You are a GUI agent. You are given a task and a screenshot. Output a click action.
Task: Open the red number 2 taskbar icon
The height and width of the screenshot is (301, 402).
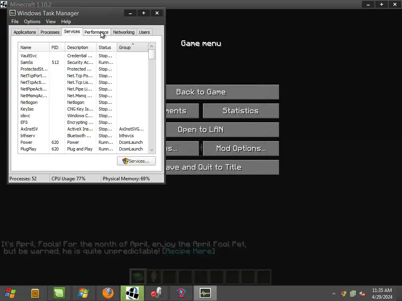click(x=181, y=293)
